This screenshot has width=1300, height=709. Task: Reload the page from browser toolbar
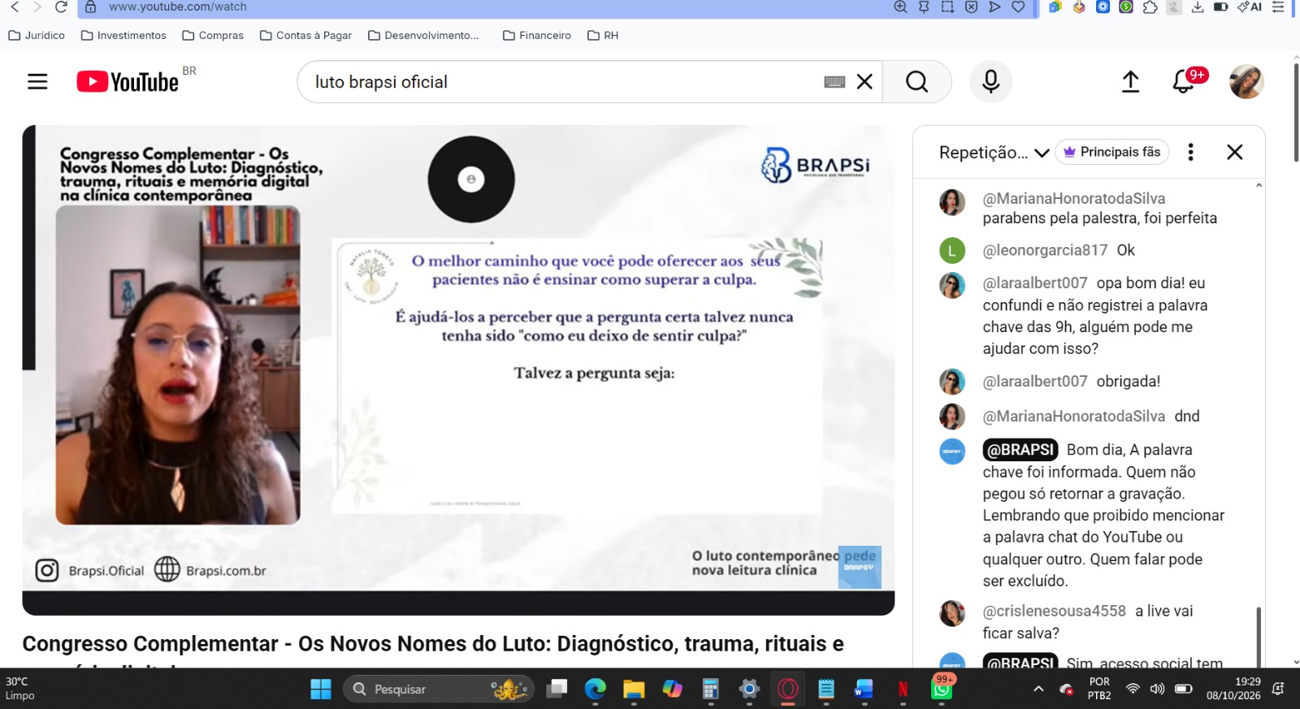coord(61,6)
